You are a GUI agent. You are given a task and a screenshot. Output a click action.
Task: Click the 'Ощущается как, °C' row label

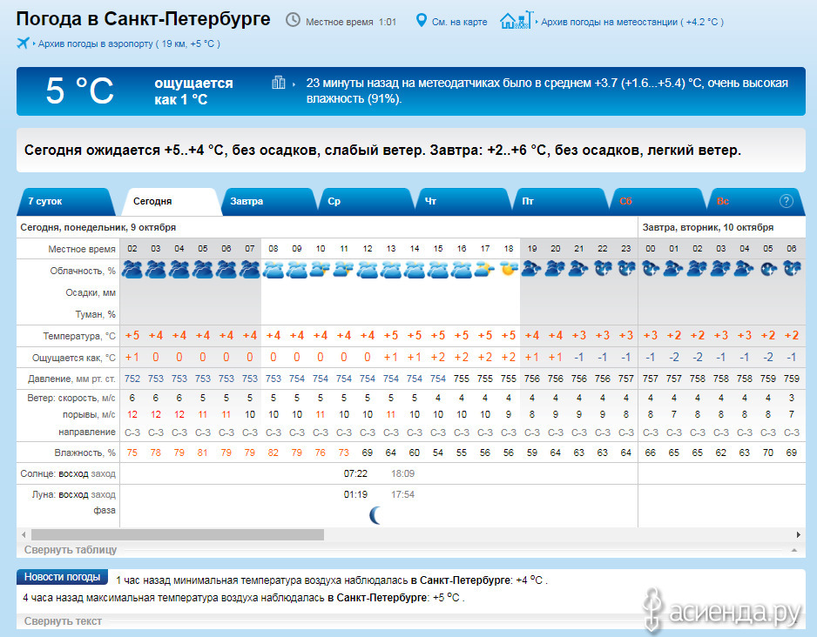(x=74, y=358)
